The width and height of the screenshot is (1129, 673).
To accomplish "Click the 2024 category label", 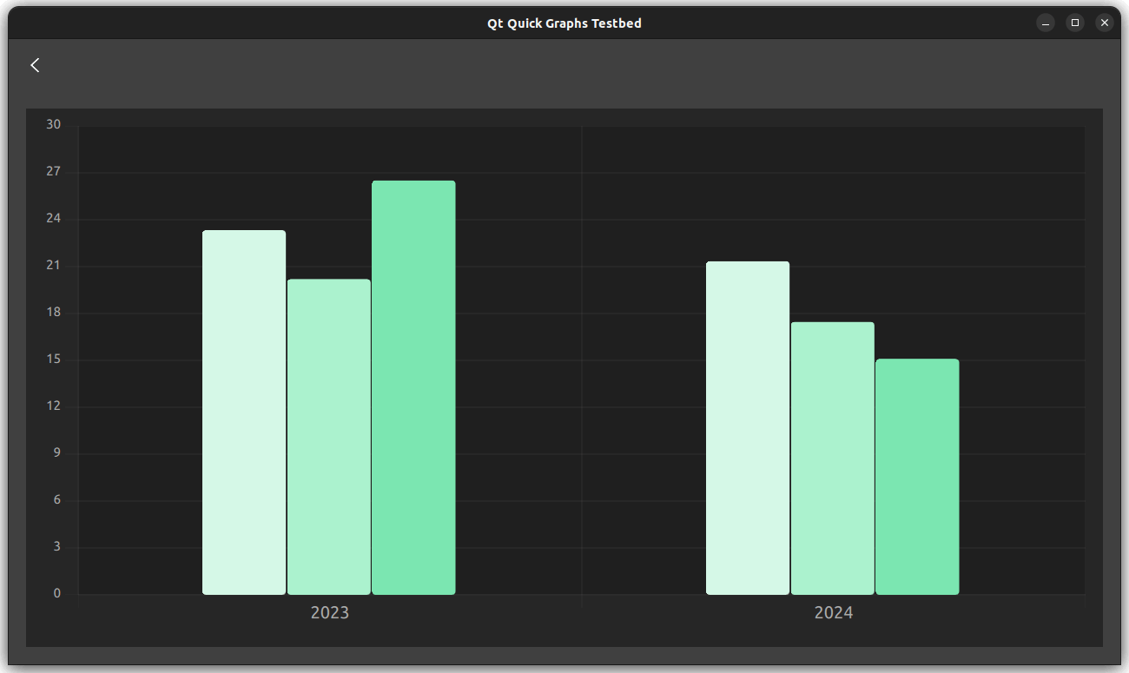I will (x=834, y=613).
